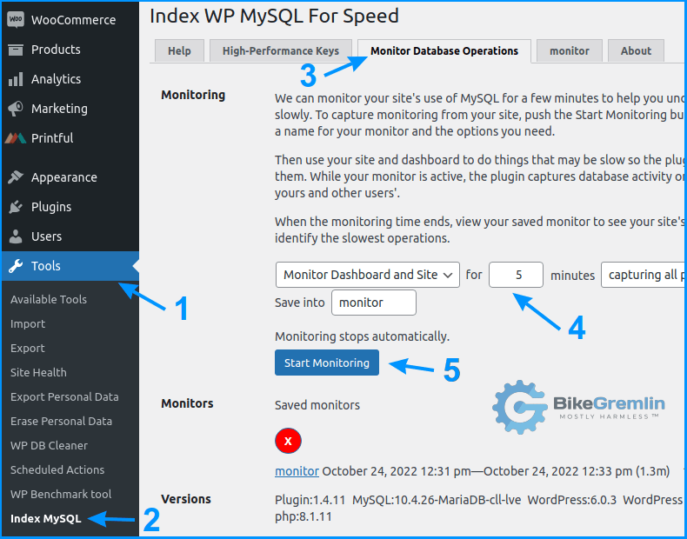687x539 pixels.
Task: Open Export Personal Data submenu
Action: click(x=64, y=396)
